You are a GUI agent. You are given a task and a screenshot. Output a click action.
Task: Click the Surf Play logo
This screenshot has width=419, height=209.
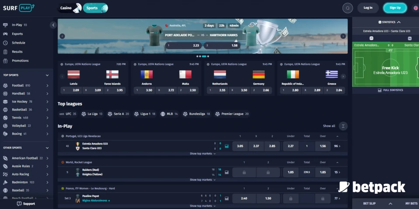pos(18,8)
